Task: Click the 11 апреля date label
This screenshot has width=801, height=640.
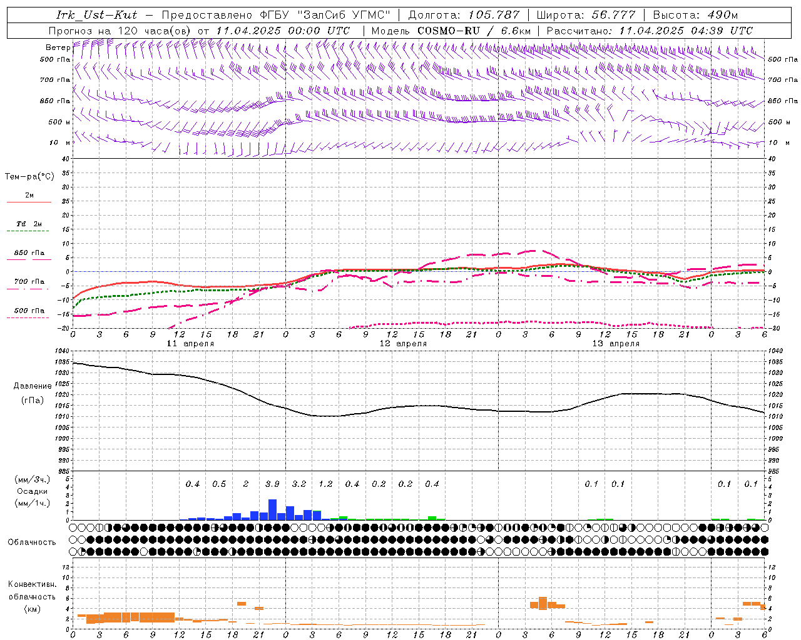Action: click(190, 344)
